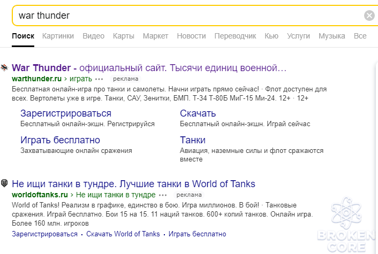378x254 pixels.
Task: Click the World of Tanks favicon beside the second result
Action: pos(4,183)
